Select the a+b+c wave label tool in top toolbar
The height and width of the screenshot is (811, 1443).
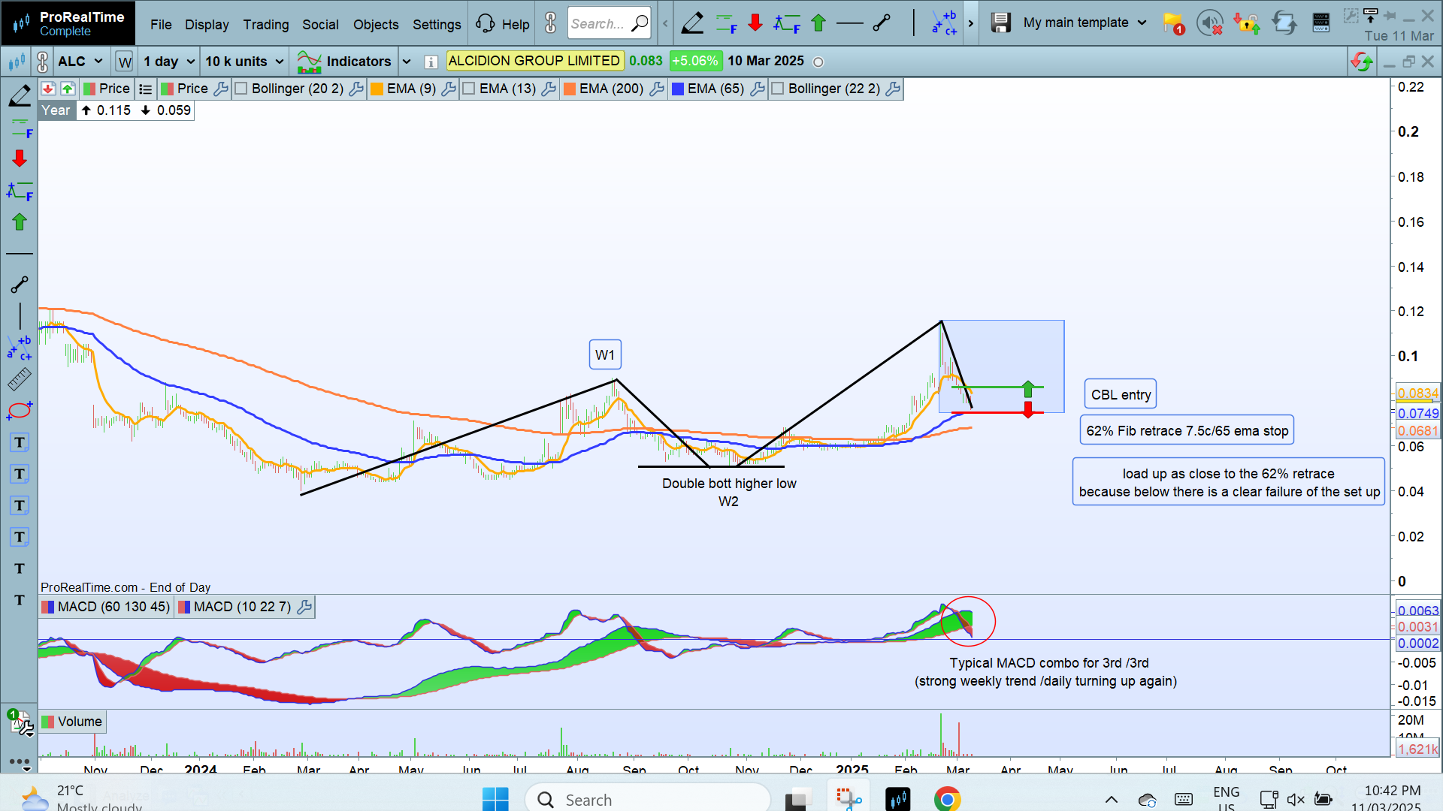coord(944,23)
